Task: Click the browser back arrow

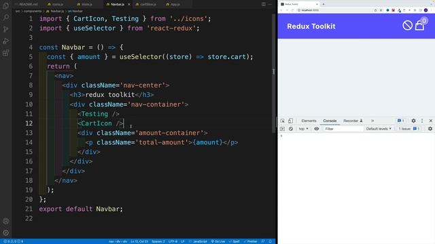Action: point(281,10)
